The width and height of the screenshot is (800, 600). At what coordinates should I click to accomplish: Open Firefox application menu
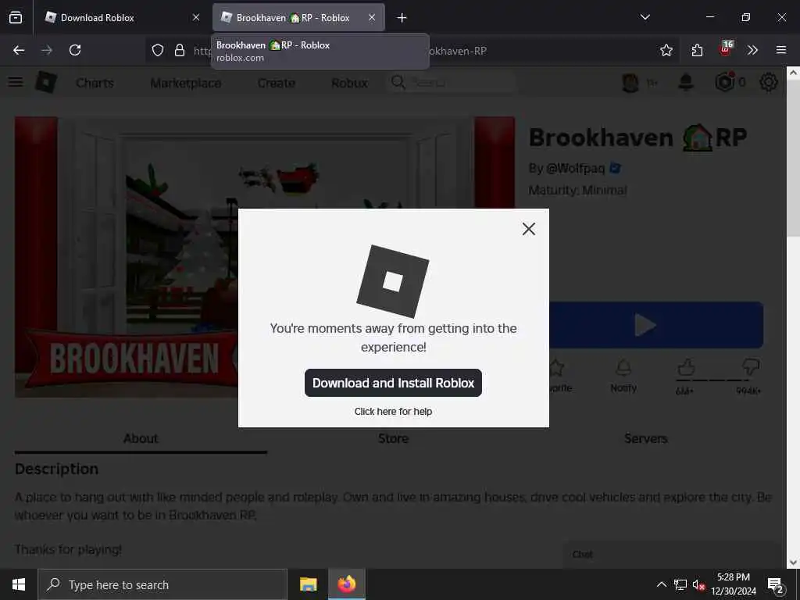[781, 50]
